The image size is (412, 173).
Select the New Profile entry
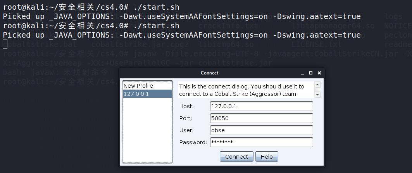[138, 86]
